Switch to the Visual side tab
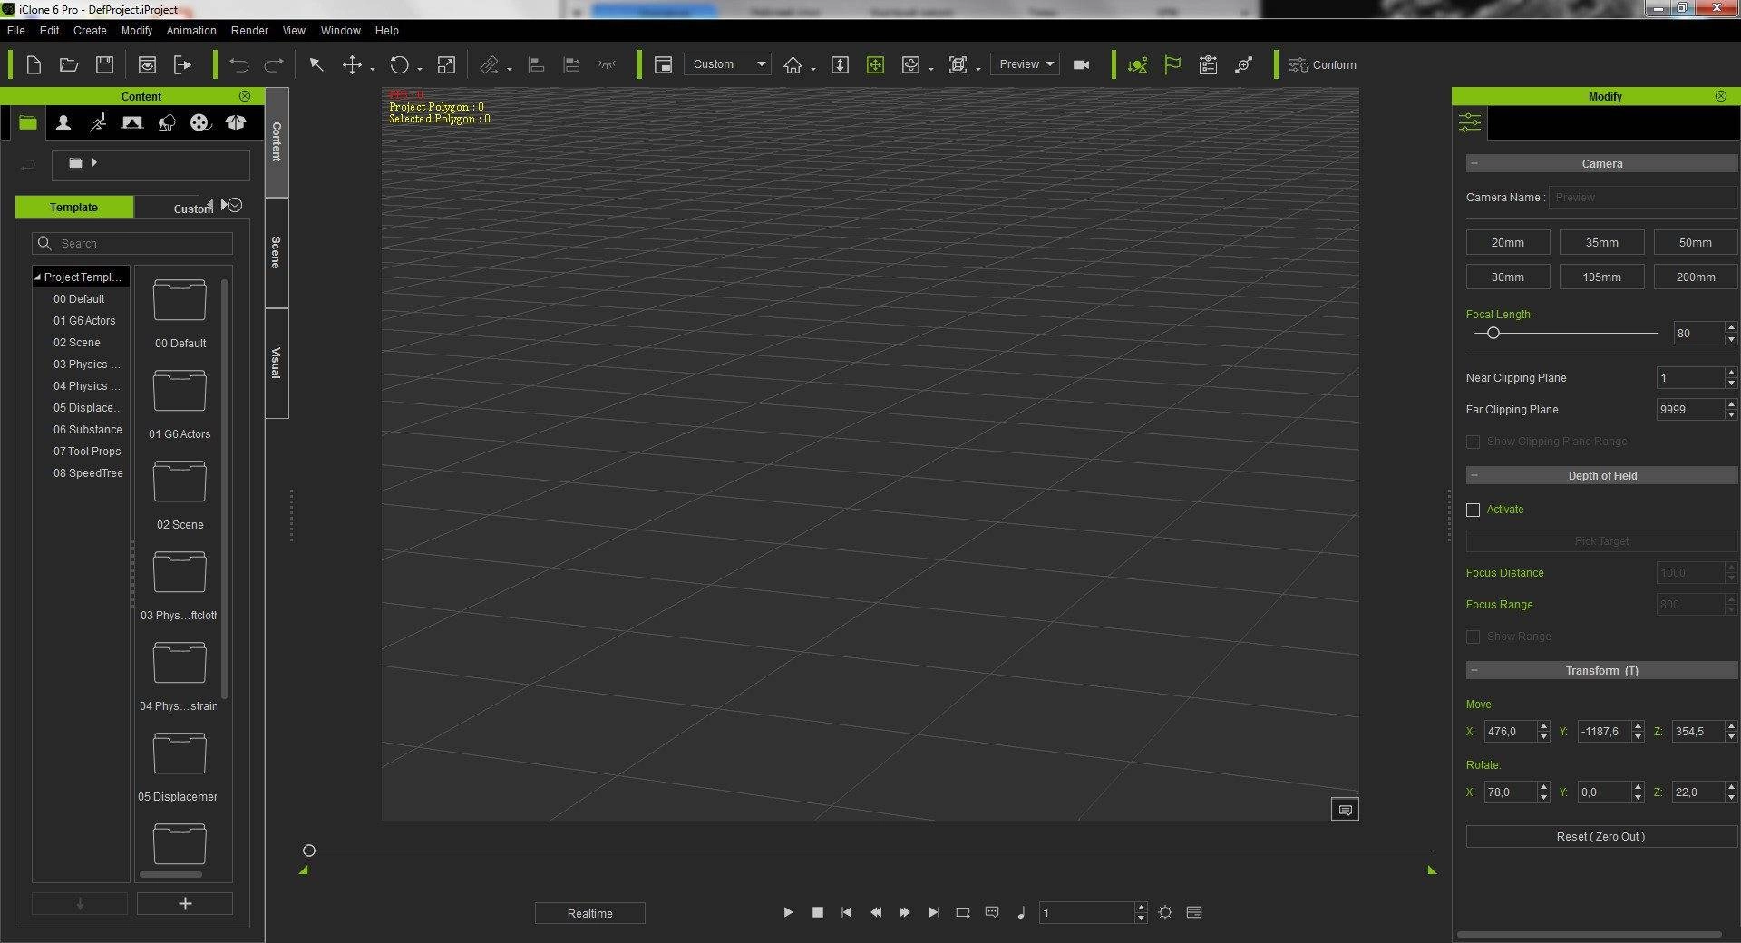This screenshot has height=943, width=1741. 277,363
